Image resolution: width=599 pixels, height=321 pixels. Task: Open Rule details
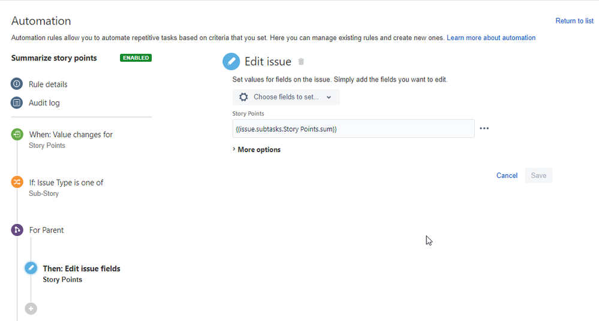tap(48, 84)
